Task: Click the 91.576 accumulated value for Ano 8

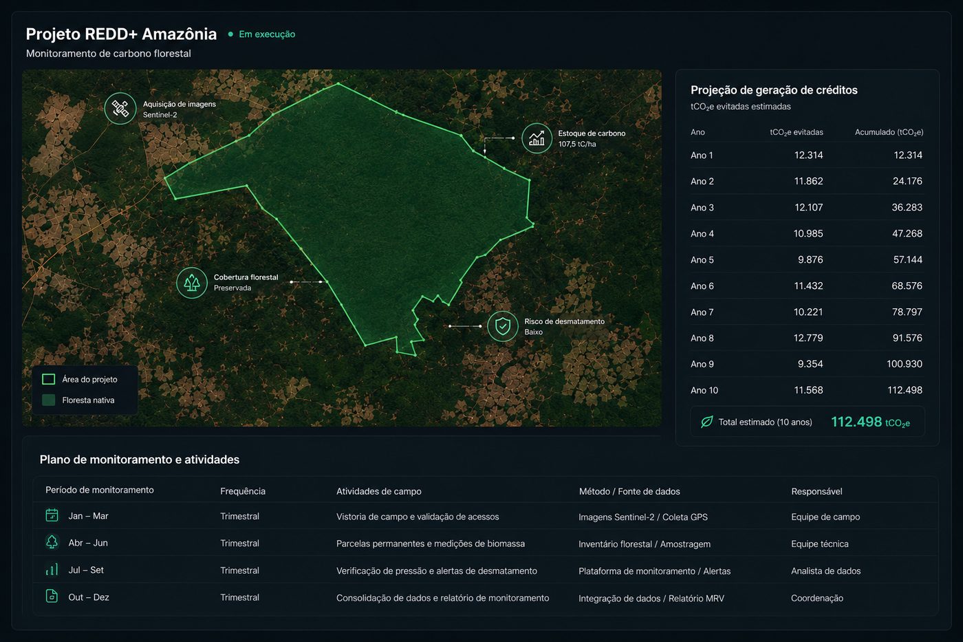Action: coord(907,338)
